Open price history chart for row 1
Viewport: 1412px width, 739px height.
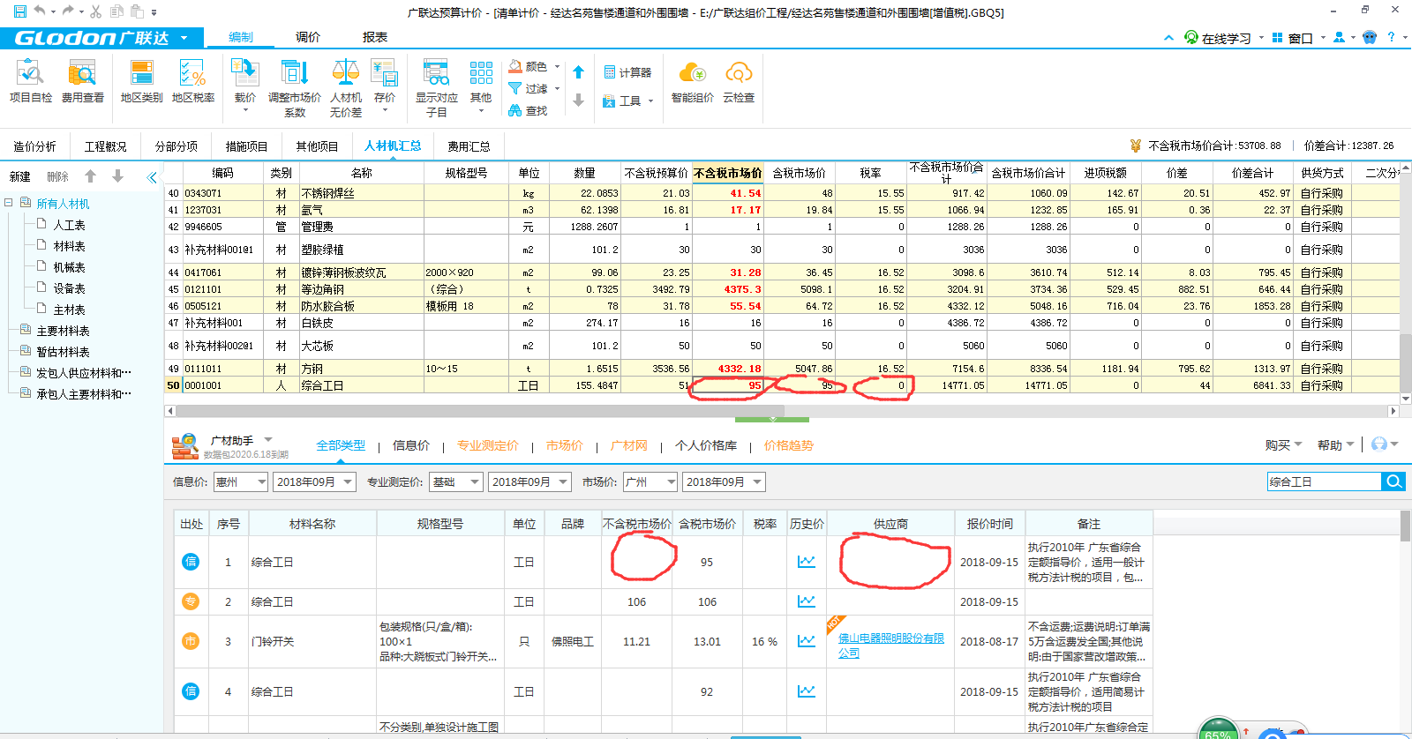[806, 562]
